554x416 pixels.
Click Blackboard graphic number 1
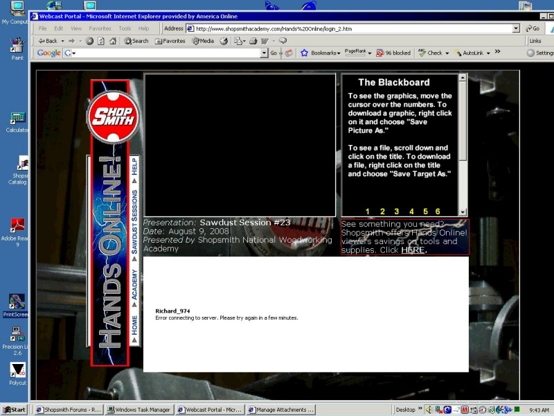(368, 211)
